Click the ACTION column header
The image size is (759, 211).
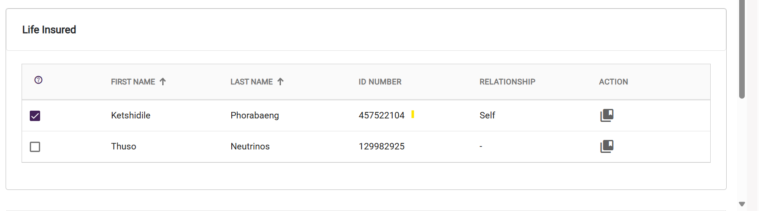pyautogui.click(x=613, y=82)
